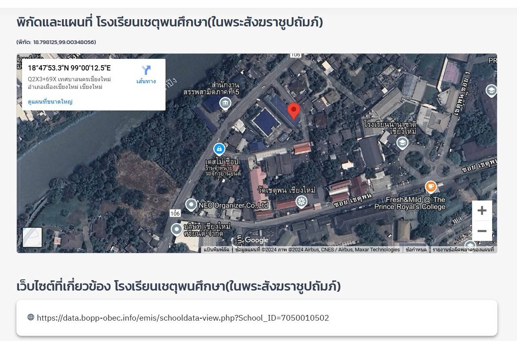Click the Google logo on the map
Screen dimensions: 517x341
point(256,240)
